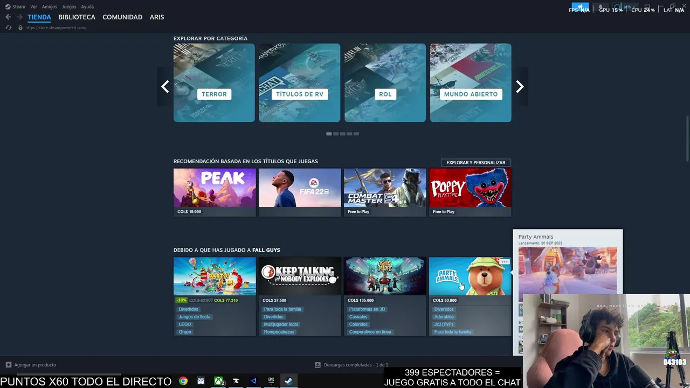690x388 pixels.
Task: Open the Amigos menu
Action: click(x=50, y=6)
